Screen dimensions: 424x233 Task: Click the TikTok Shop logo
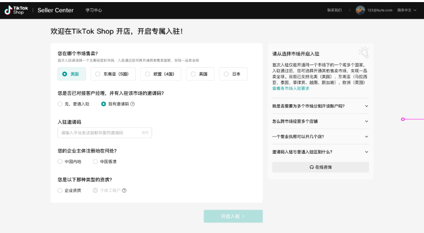click(16, 10)
